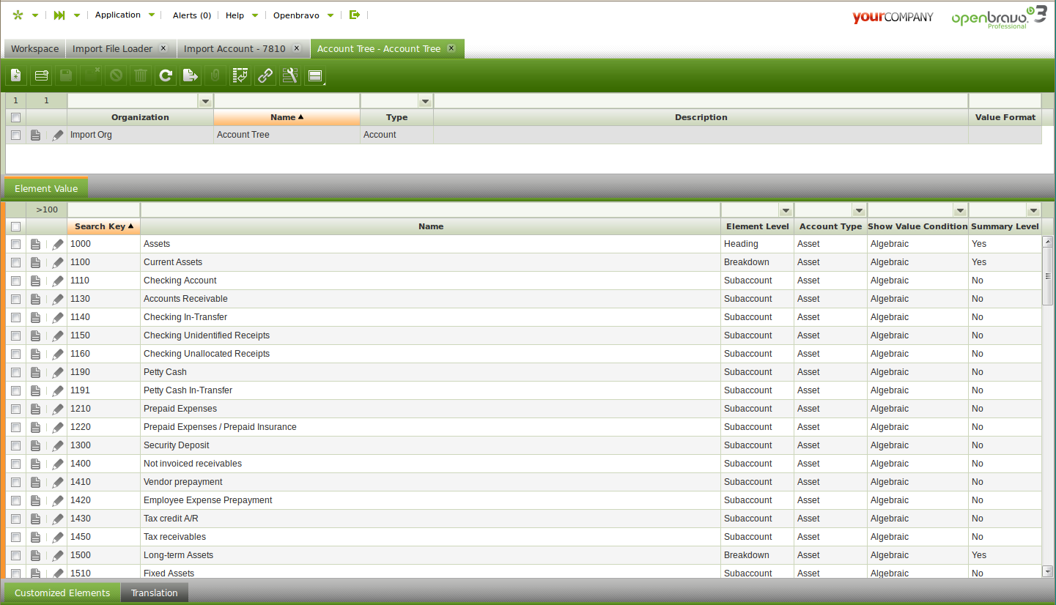This screenshot has height=605, width=1056.
Task: Open the tree view toolbar icon
Action: [x=240, y=75]
